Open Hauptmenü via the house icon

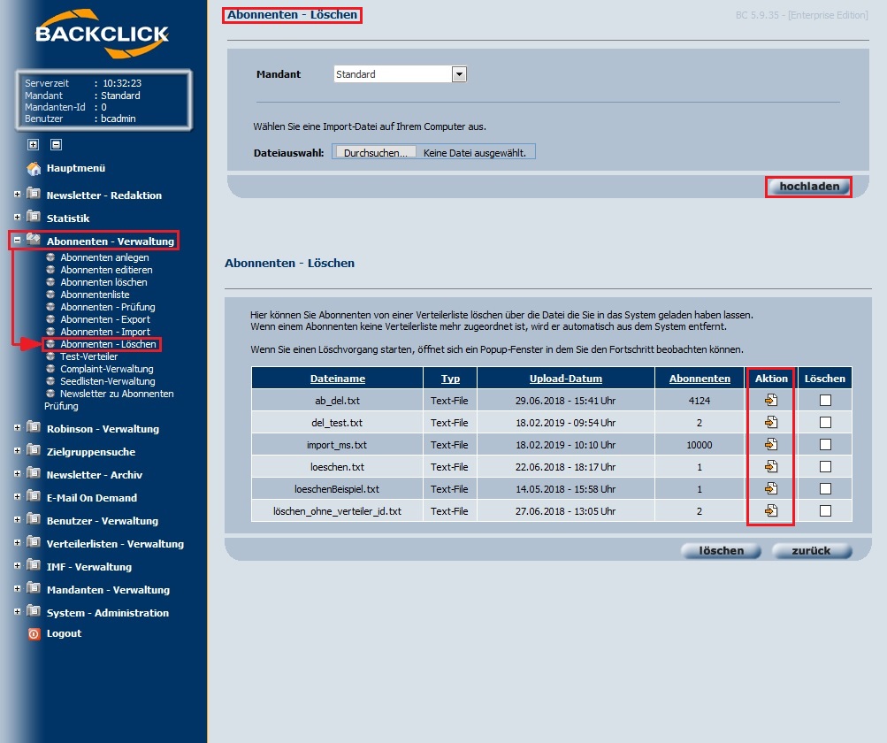[34, 168]
